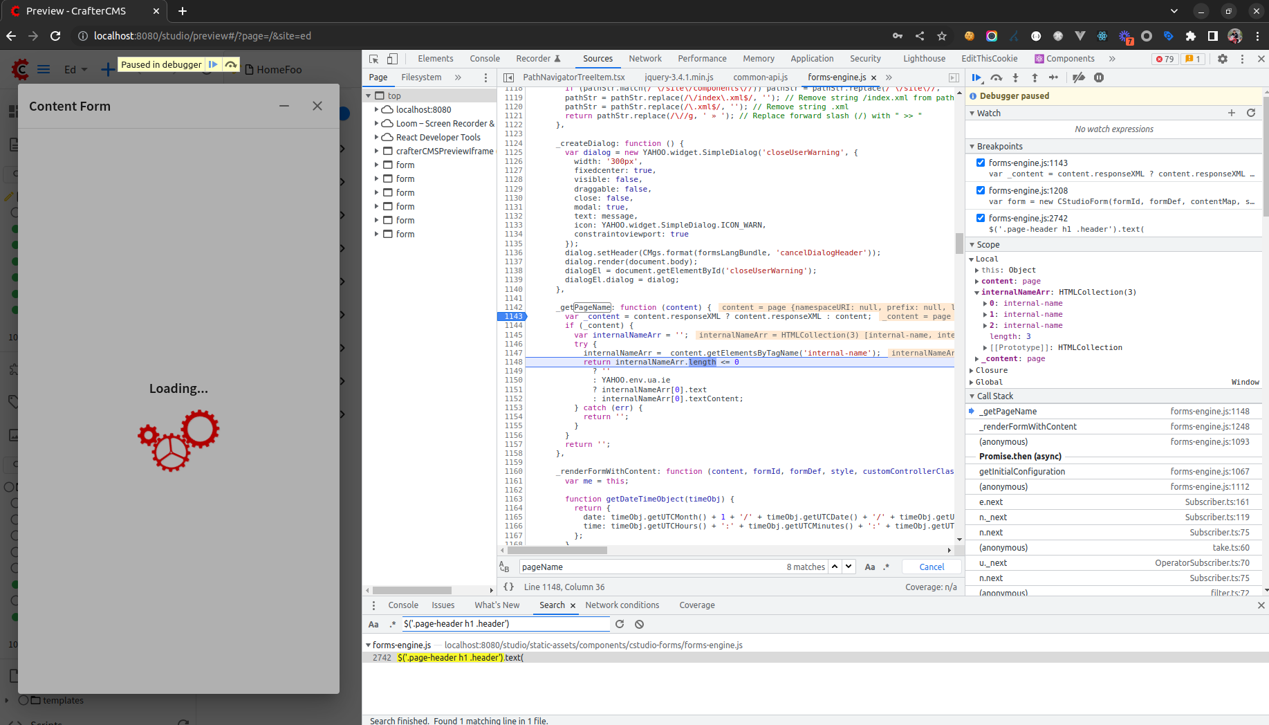Screen dimensions: 1269x725
Task: Expand the first internal-name item in internalNameArr
Action: pos(985,303)
